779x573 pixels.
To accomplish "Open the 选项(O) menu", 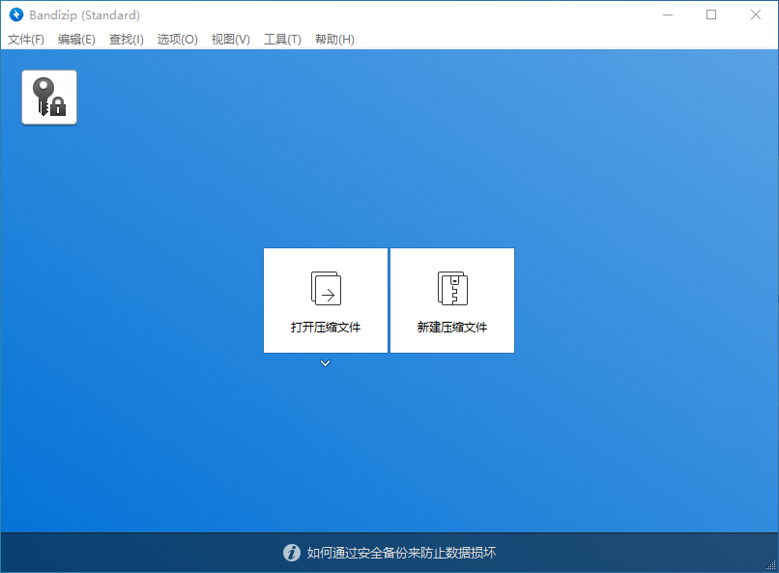I will coord(177,39).
